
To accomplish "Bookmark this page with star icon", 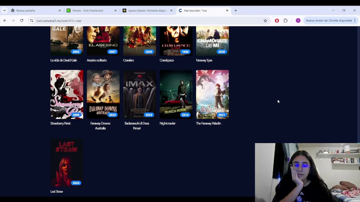I will [265, 20].
